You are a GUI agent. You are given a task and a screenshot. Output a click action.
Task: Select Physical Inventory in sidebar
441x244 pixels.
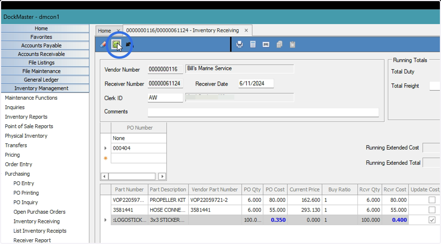26,136
